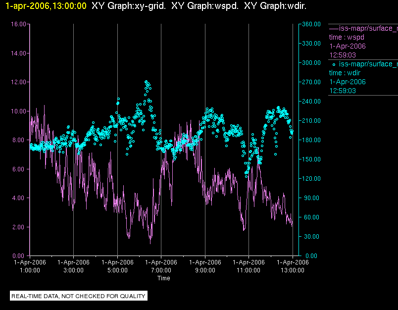Screen dimensions: 398x310
Task: Click the 14.00 left axis label
Action: point(18,53)
